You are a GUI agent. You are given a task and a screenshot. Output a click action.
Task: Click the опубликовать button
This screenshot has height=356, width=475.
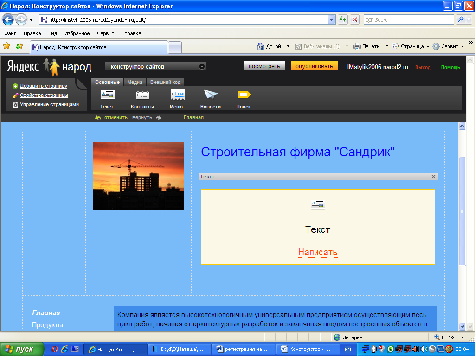tap(314, 66)
